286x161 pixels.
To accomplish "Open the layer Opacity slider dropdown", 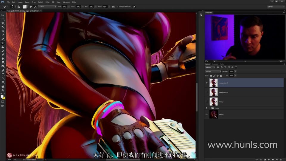I will coord(235,72).
